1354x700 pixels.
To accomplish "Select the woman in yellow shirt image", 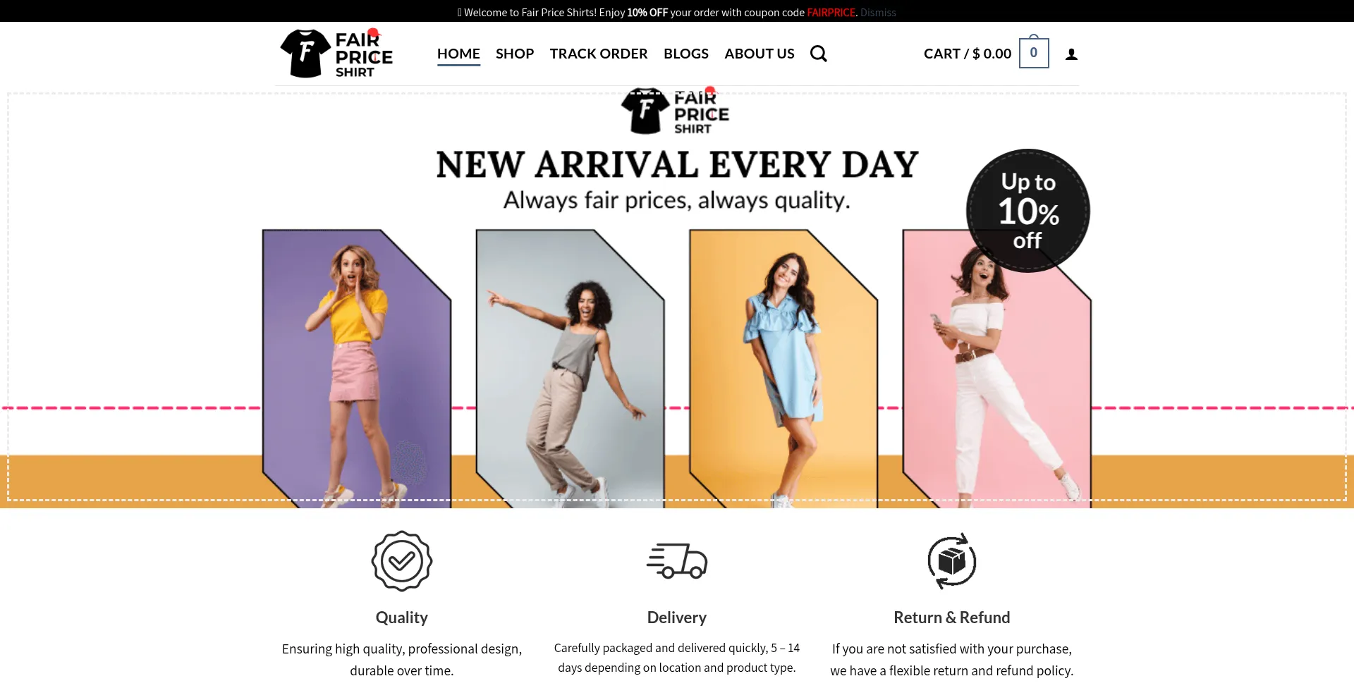I will coord(356,368).
